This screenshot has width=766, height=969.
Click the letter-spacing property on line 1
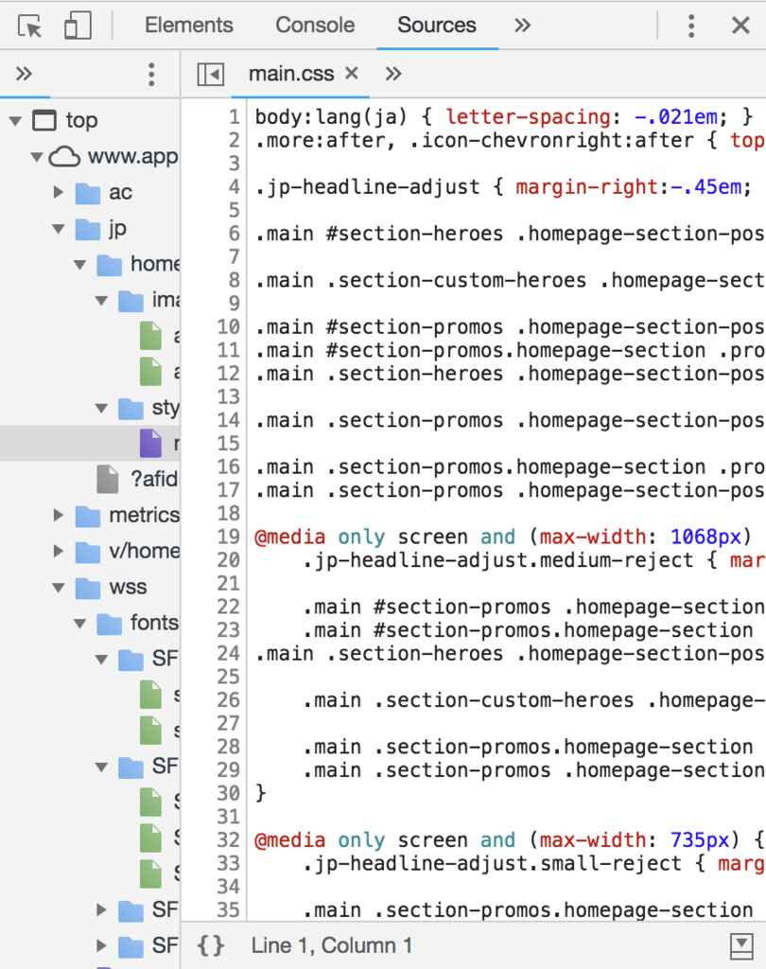[529, 116]
